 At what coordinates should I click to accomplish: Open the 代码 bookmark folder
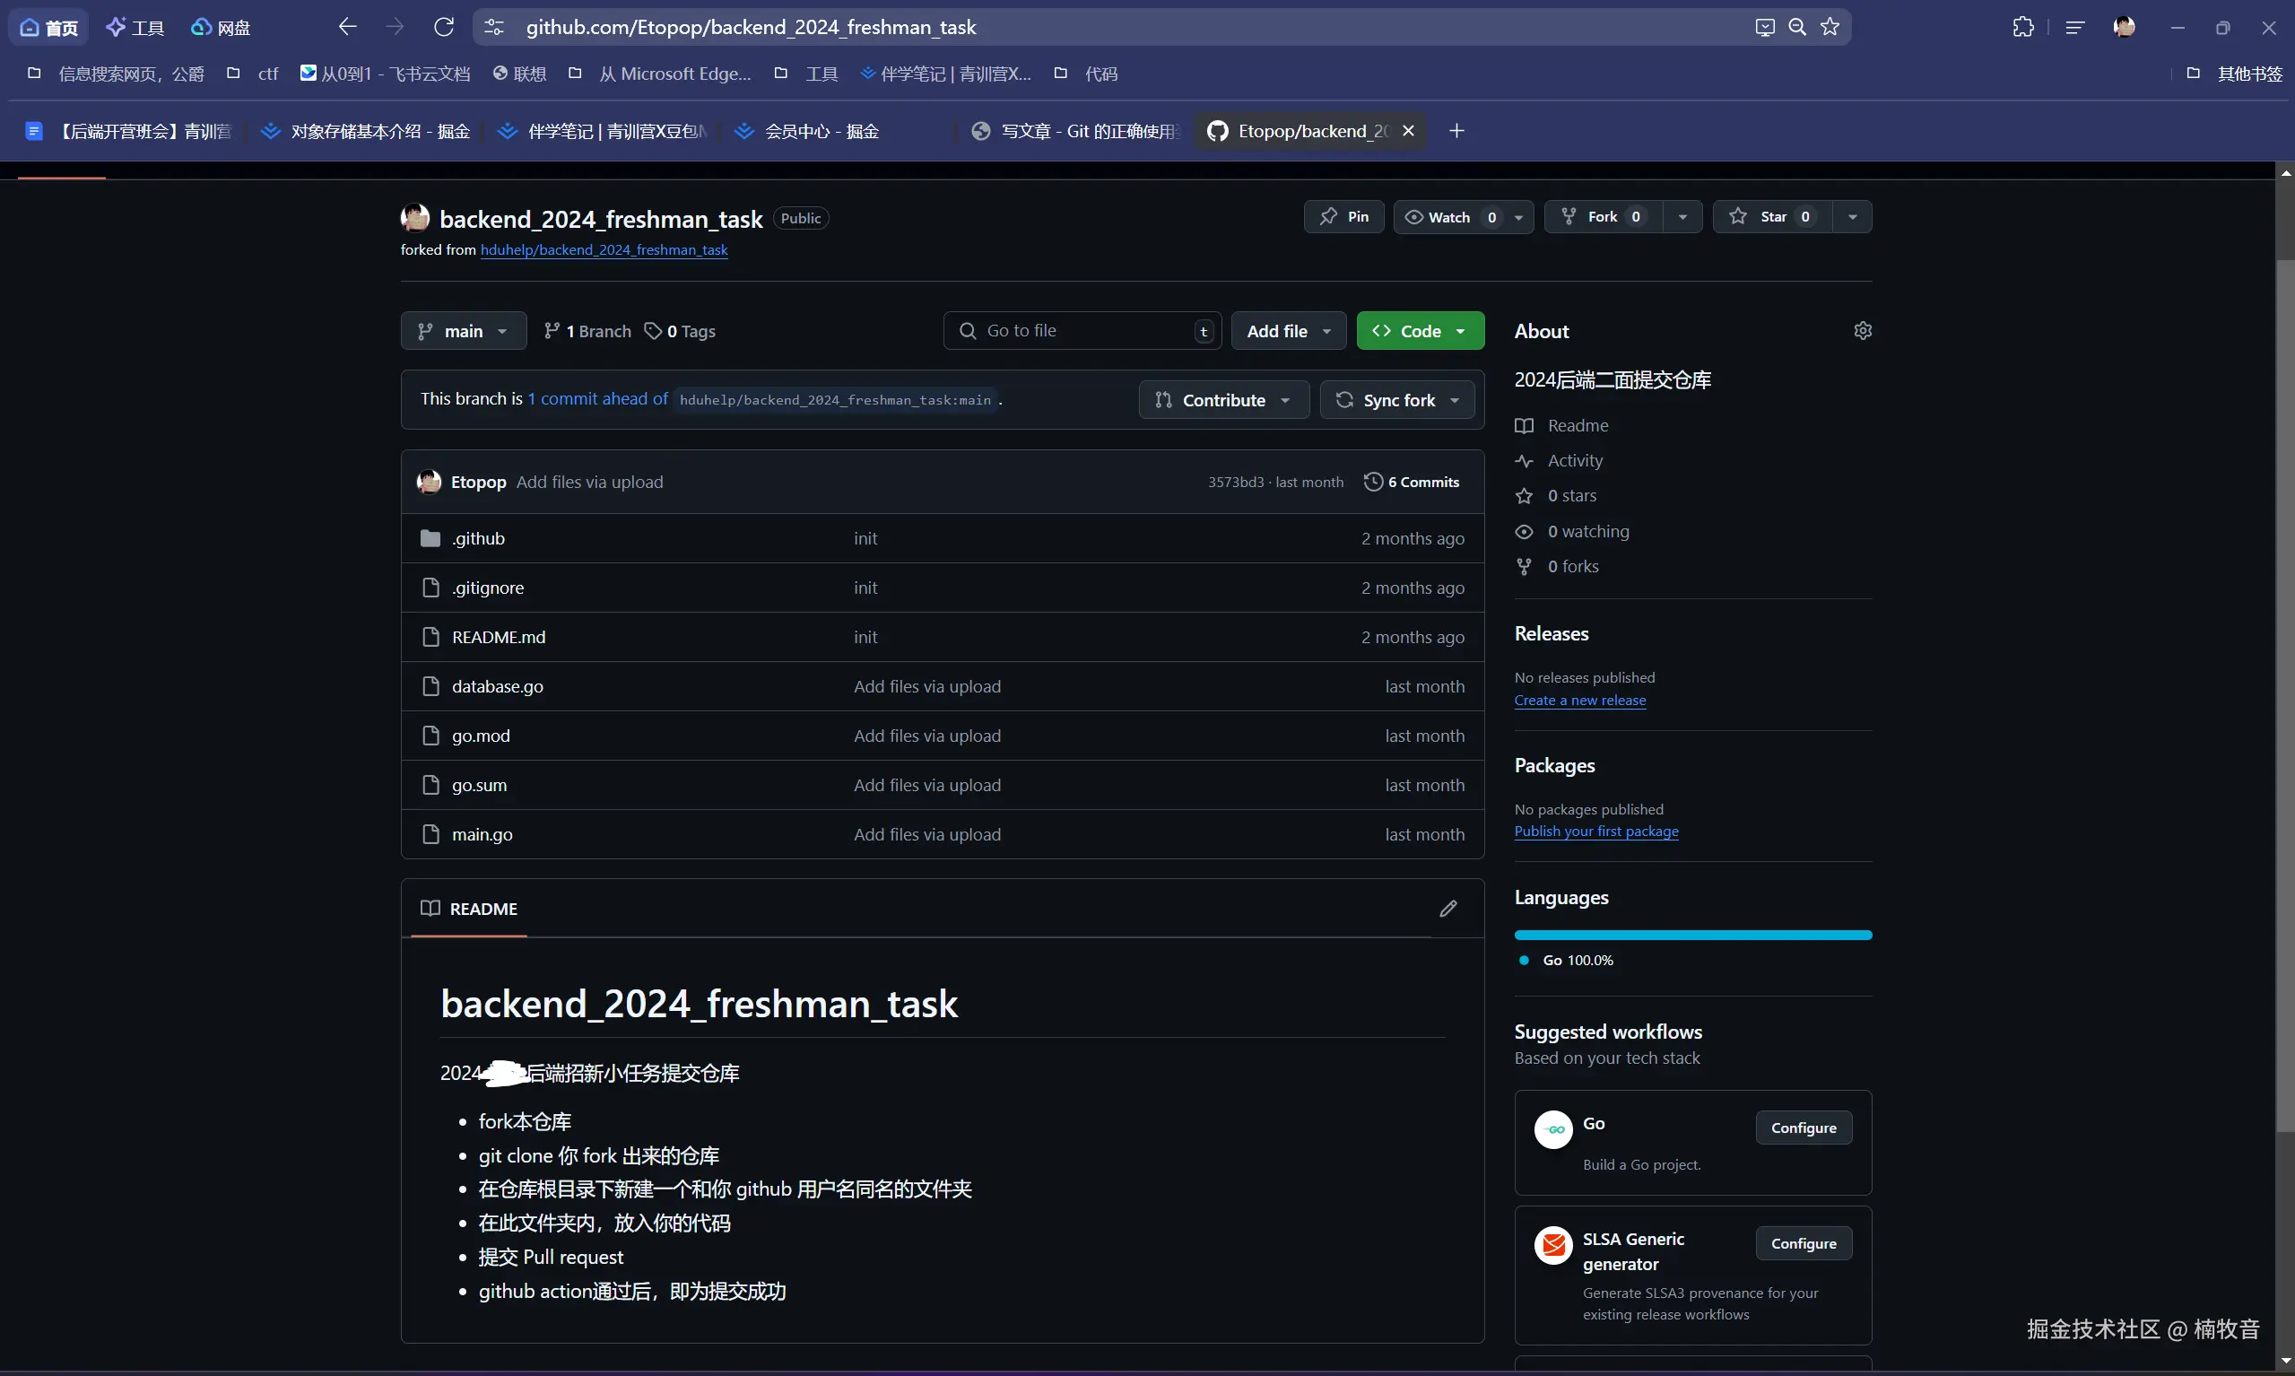click(x=1086, y=74)
